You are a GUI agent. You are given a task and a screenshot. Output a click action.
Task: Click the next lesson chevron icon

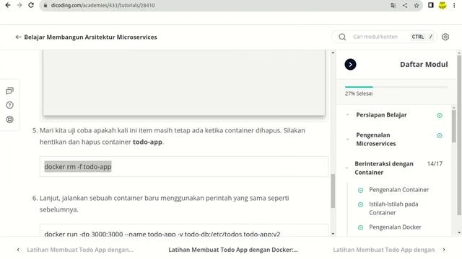[x=444, y=250]
